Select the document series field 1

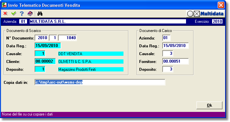click(53, 38)
